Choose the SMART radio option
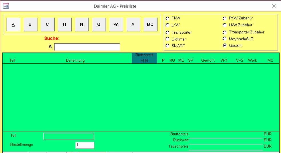Image resolution: width=281 pixels, height=153 pixels. click(168, 46)
